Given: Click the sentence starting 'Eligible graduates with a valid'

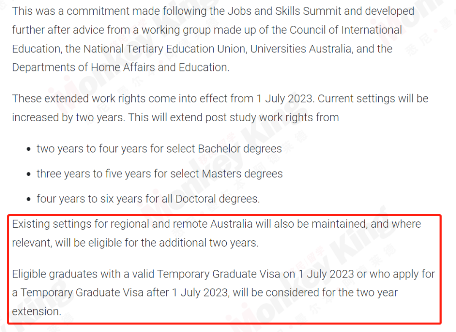Looking at the screenshot, I should pos(223,292).
